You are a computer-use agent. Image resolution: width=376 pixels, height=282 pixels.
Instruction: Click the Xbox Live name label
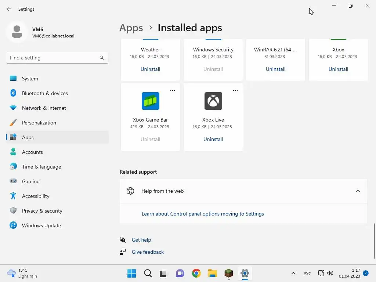coord(213,120)
